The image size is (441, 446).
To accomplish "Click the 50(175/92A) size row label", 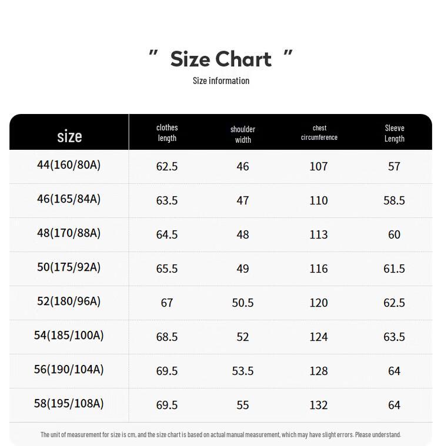I will tap(69, 267).
